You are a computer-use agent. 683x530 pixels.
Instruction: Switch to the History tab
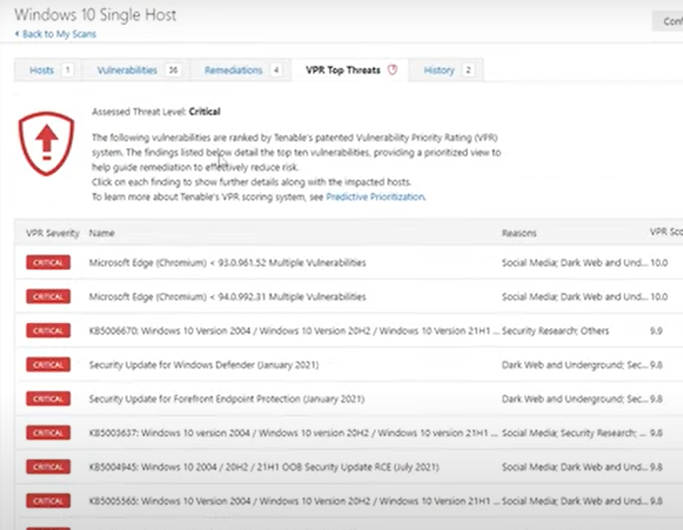[x=439, y=70]
